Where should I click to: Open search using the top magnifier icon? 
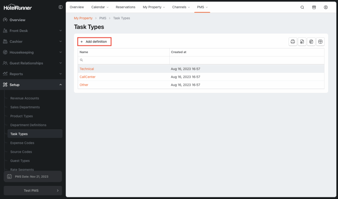point(302,7)
